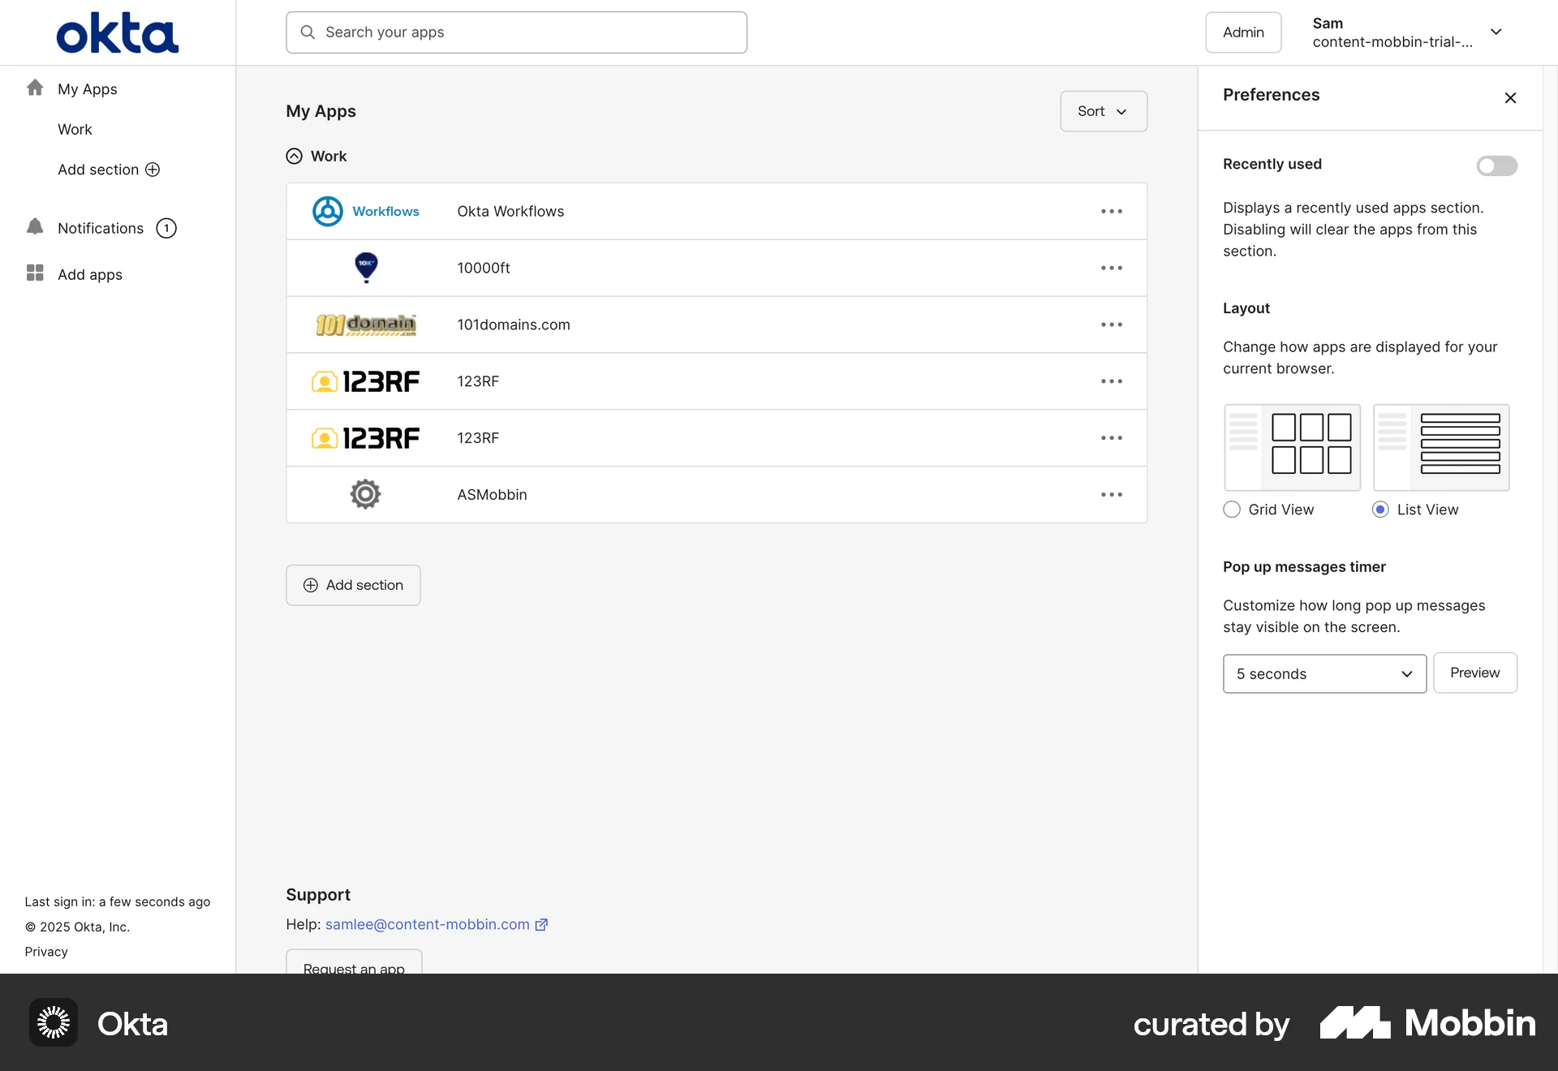Screen dimensions: 1558x1071
Task: Open the Sort dropdown
Action: tap(1103, 111)
